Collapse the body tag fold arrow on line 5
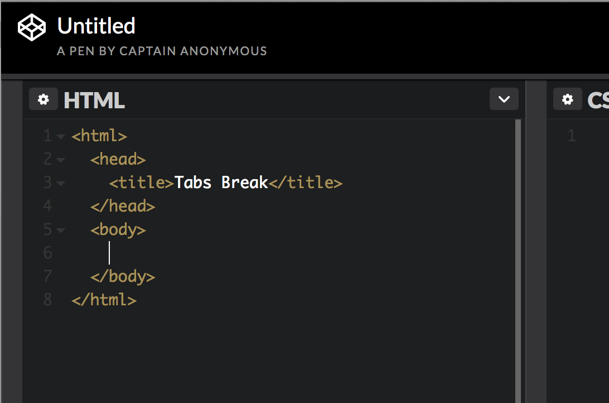Viewport: 609px width, 403px height. pyautogui.click(x=61, y=230)
